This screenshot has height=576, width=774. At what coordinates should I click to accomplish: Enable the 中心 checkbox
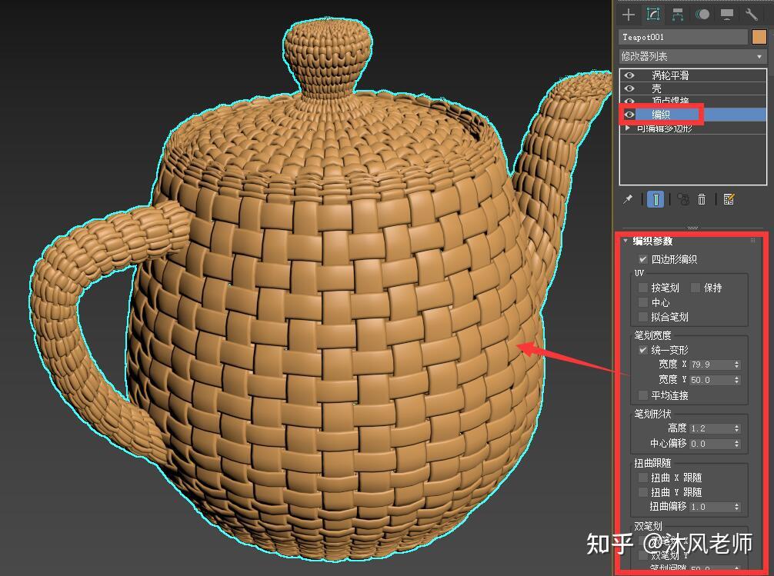point(642,302)
